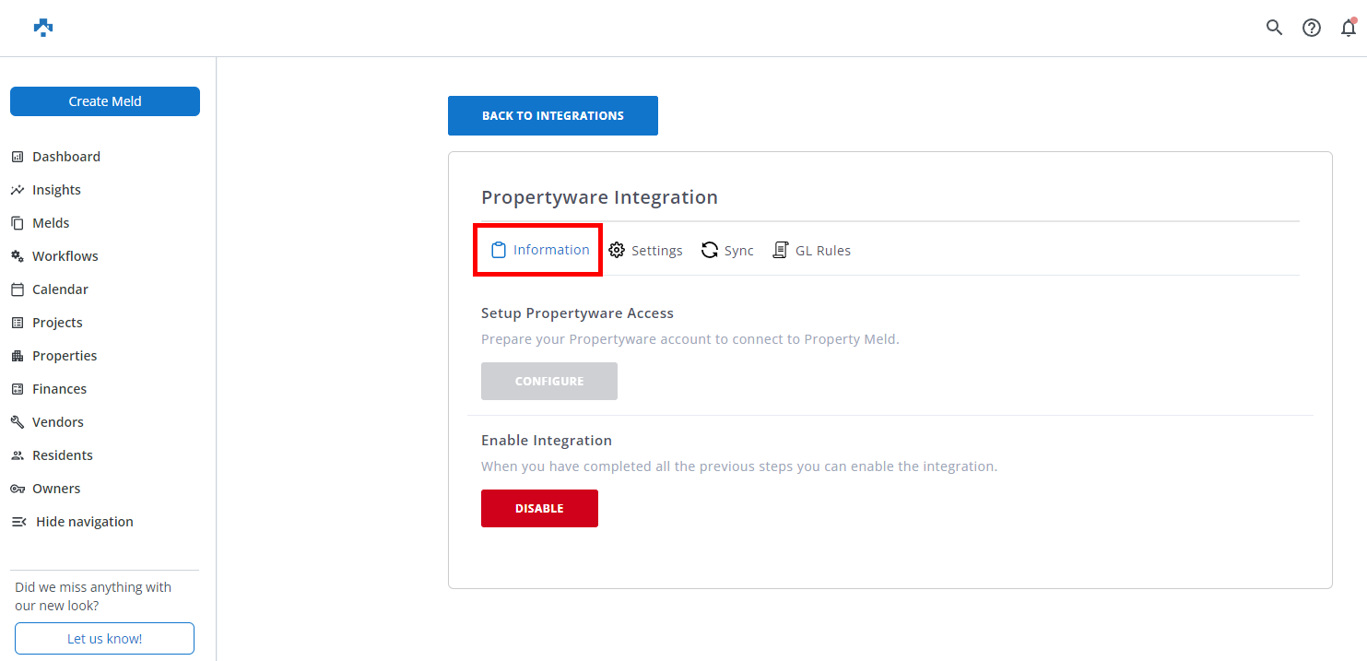This screenshot has width=1367, height=661.
Task: Go to Properties in the sidebar
Action: point(65,356)
